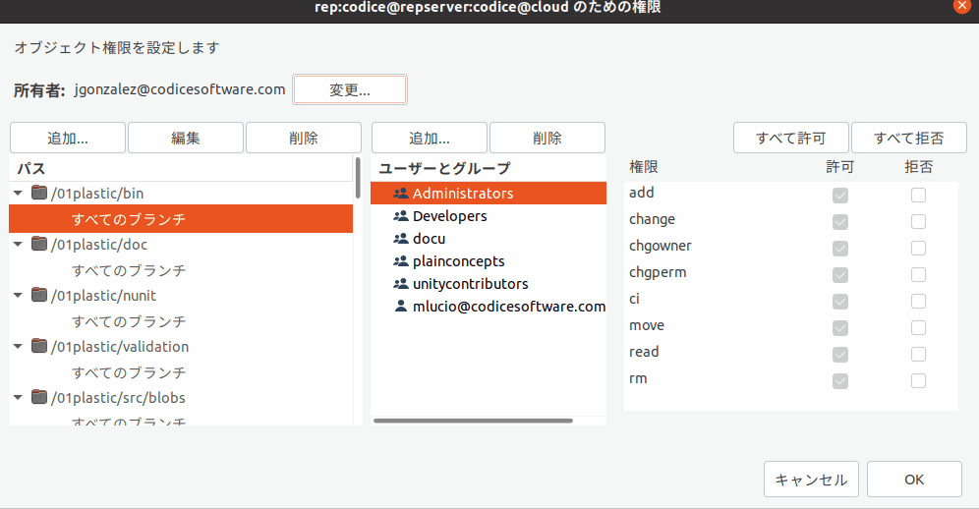Click the /01plastic/doc folder icon
Viewport: 979px width, 509px height.
tap(39, 244)
